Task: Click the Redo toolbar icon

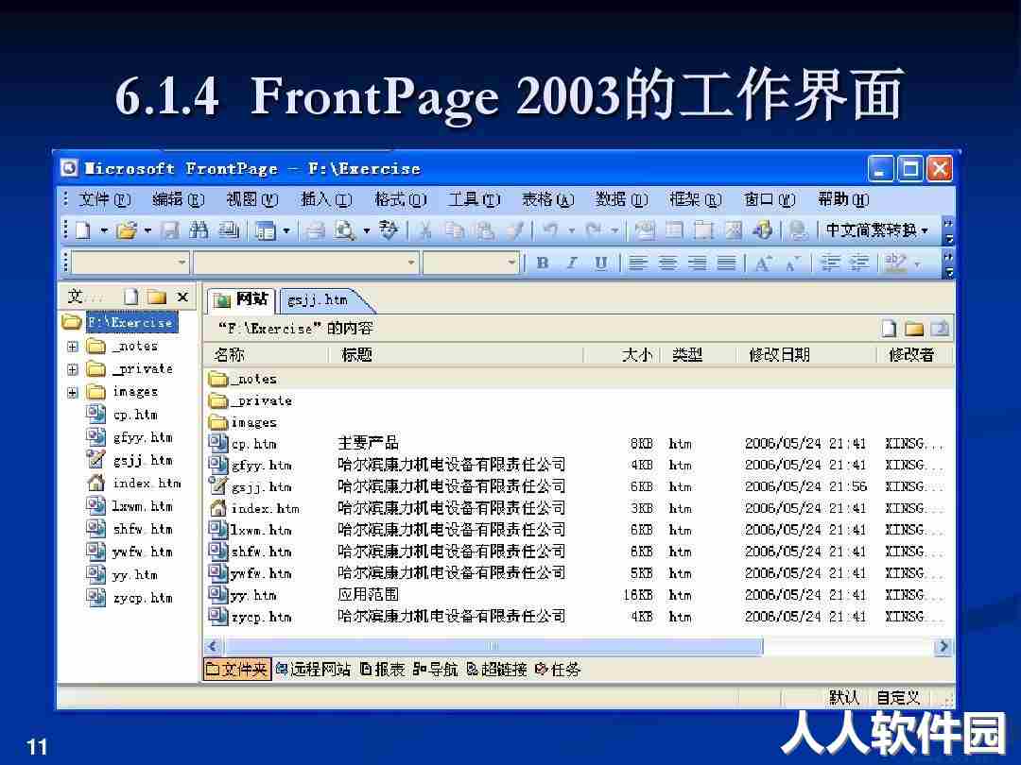Action: 594,230
